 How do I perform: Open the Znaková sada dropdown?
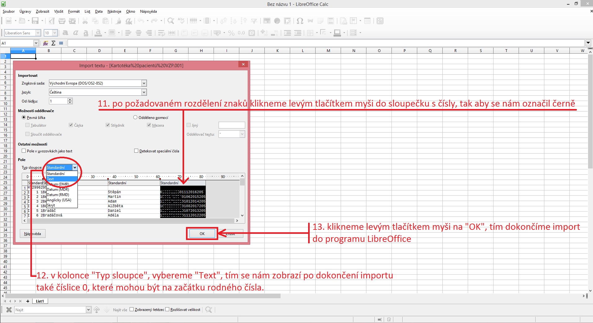tap(144, 83)
